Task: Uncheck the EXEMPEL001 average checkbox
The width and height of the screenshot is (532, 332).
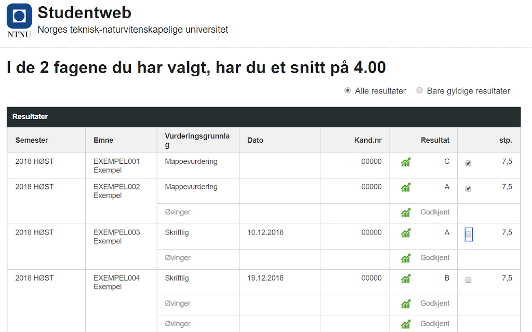Action: tap(468, 163)
